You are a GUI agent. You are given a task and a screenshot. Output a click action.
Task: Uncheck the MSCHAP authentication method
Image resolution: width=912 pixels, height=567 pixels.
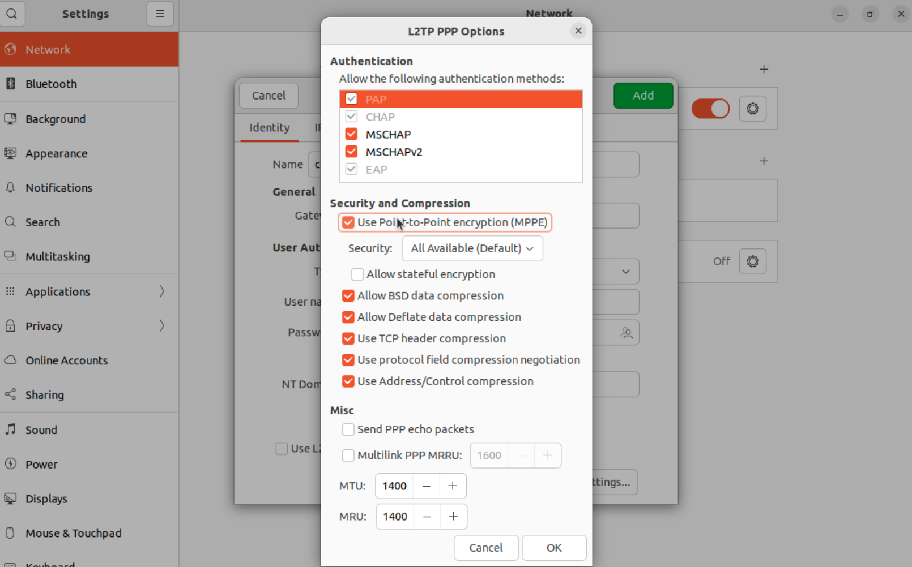(351, 134)
